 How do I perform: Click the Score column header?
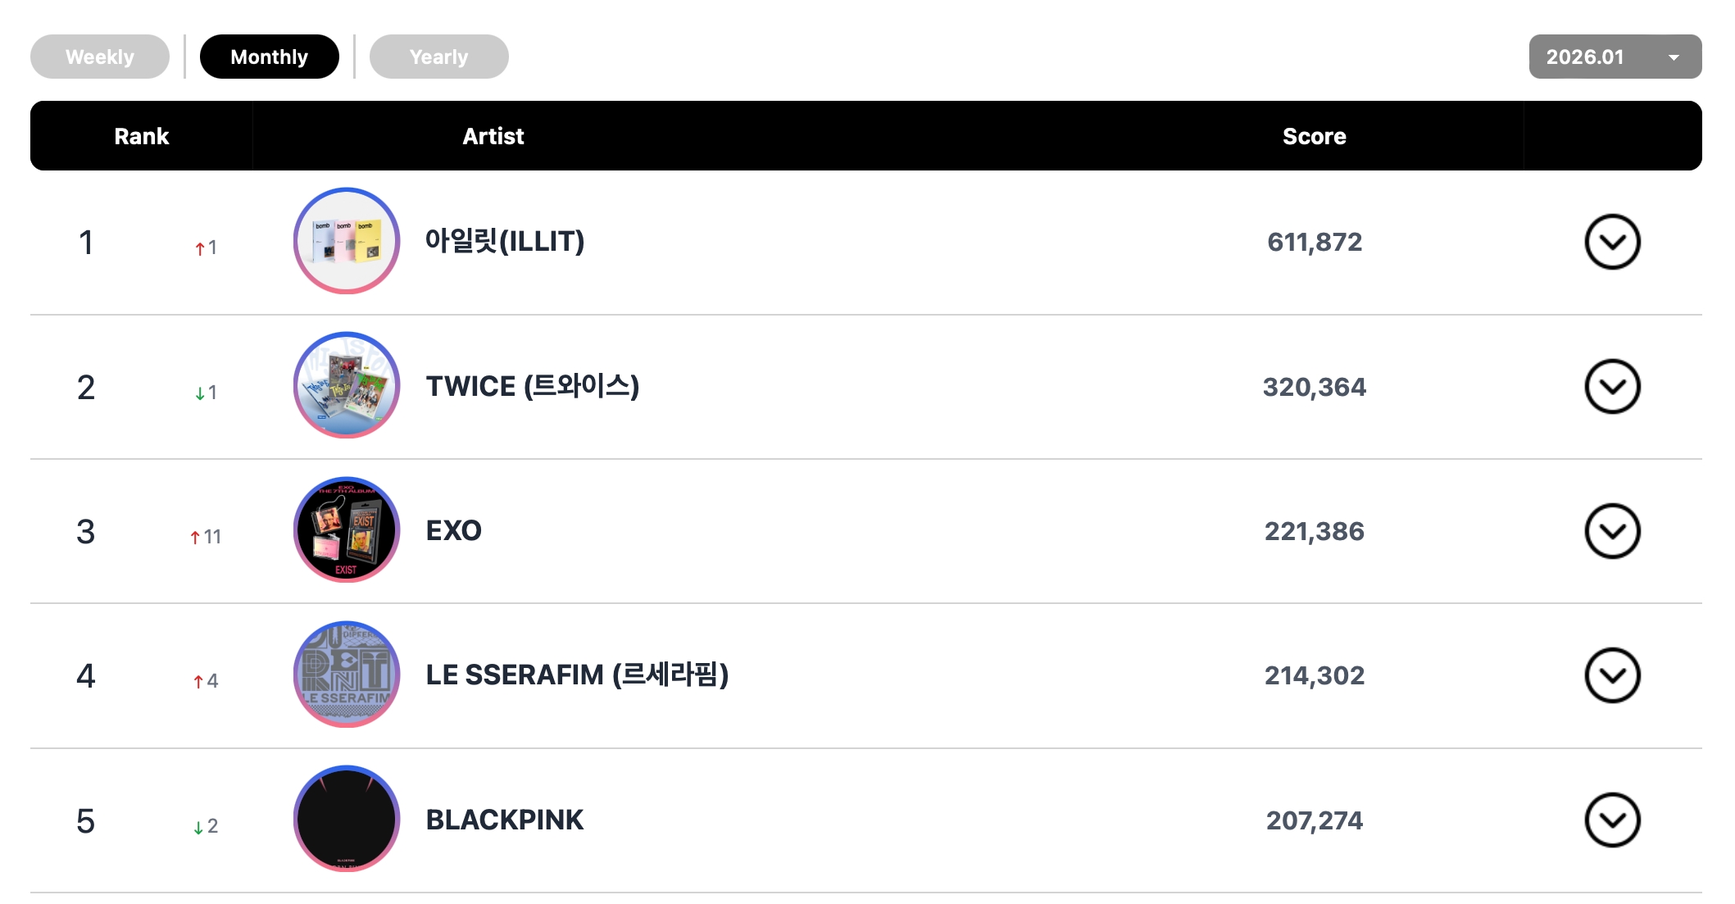[x=1314, y=136]
